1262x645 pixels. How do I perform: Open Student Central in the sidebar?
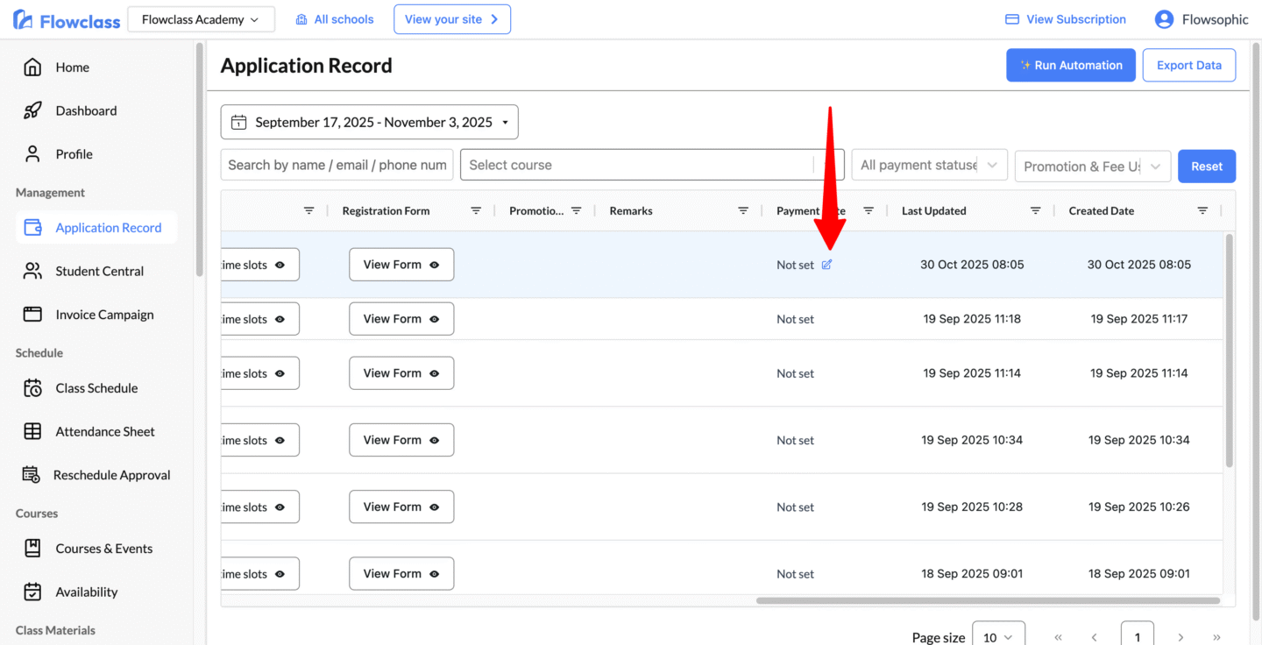coord(99,272)
